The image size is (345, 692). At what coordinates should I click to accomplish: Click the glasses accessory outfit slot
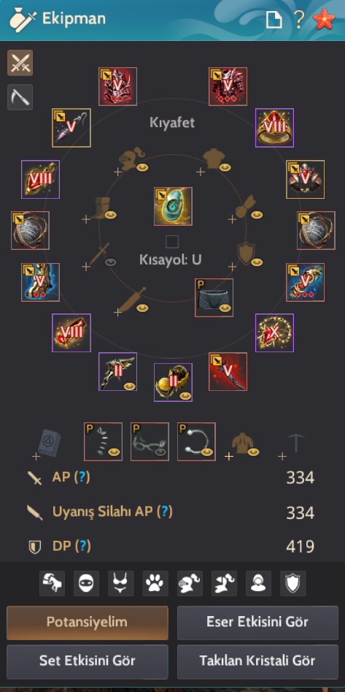click(150, 442)
